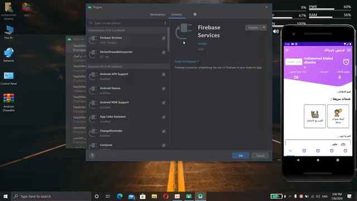Click the ChangeReminder plugin icon
This screenshot has width=357, height=201.
pos(93,133)
